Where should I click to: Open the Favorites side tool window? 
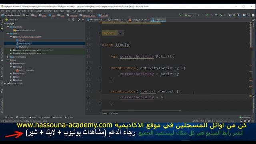[2, 87]
